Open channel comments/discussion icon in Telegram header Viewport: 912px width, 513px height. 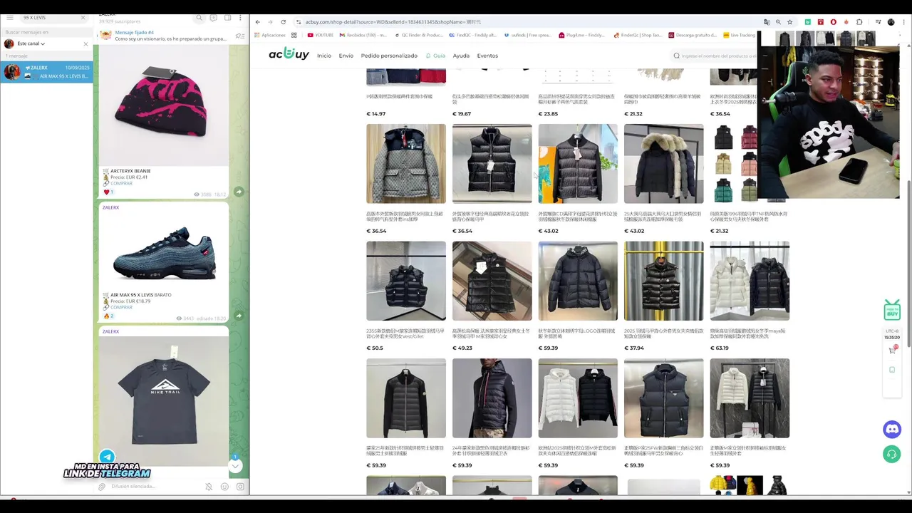click(213, 18)
